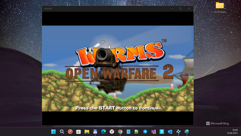Open Outlook Preview from the taskbar
The height and width of the screenshot is (136, 241).
[x=170, y=131]
